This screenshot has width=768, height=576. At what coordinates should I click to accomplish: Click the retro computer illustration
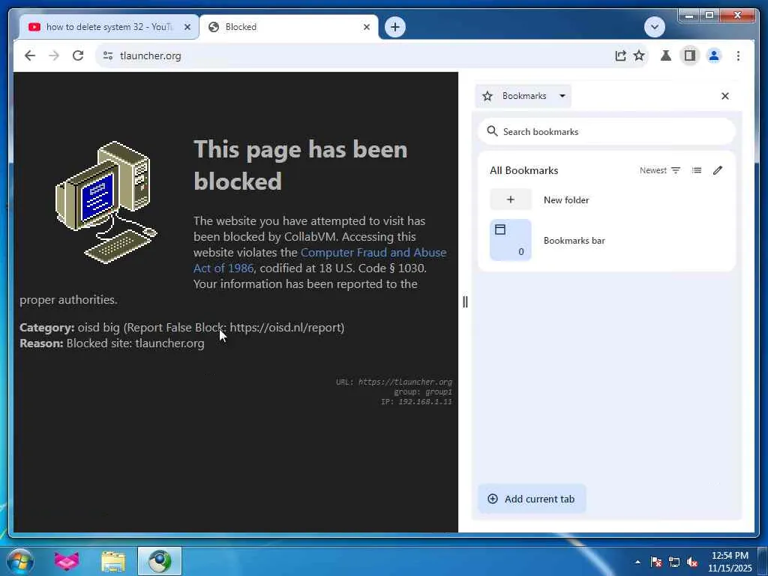tap(106, 202)
